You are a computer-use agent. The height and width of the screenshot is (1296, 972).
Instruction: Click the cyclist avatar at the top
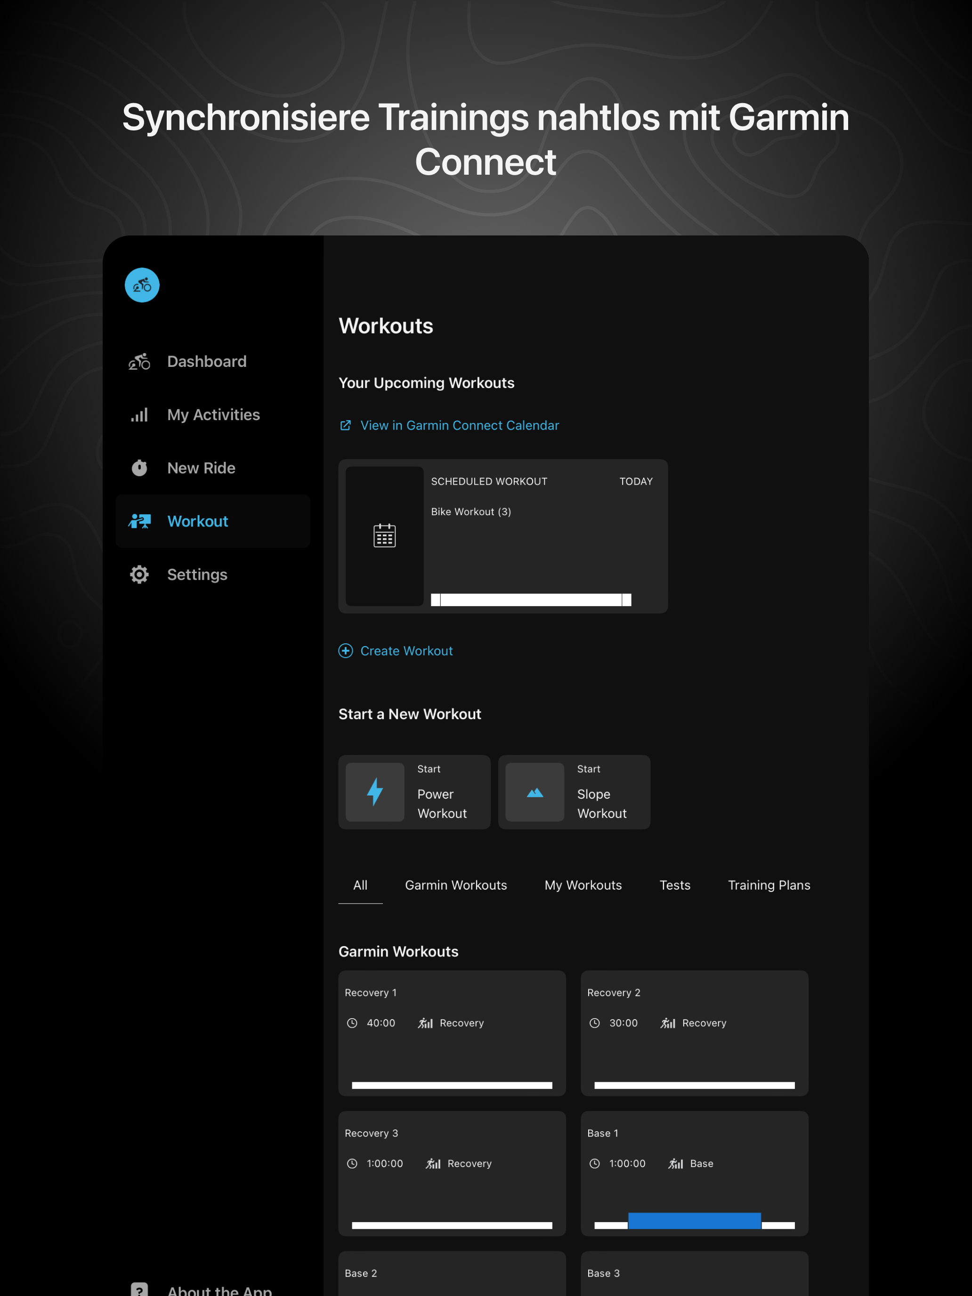pos(142,285)
